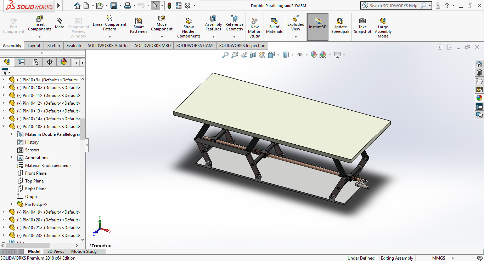Toggle Show Hidden Components
Viewport: 484px width, 261px height.
pos(189,28)
